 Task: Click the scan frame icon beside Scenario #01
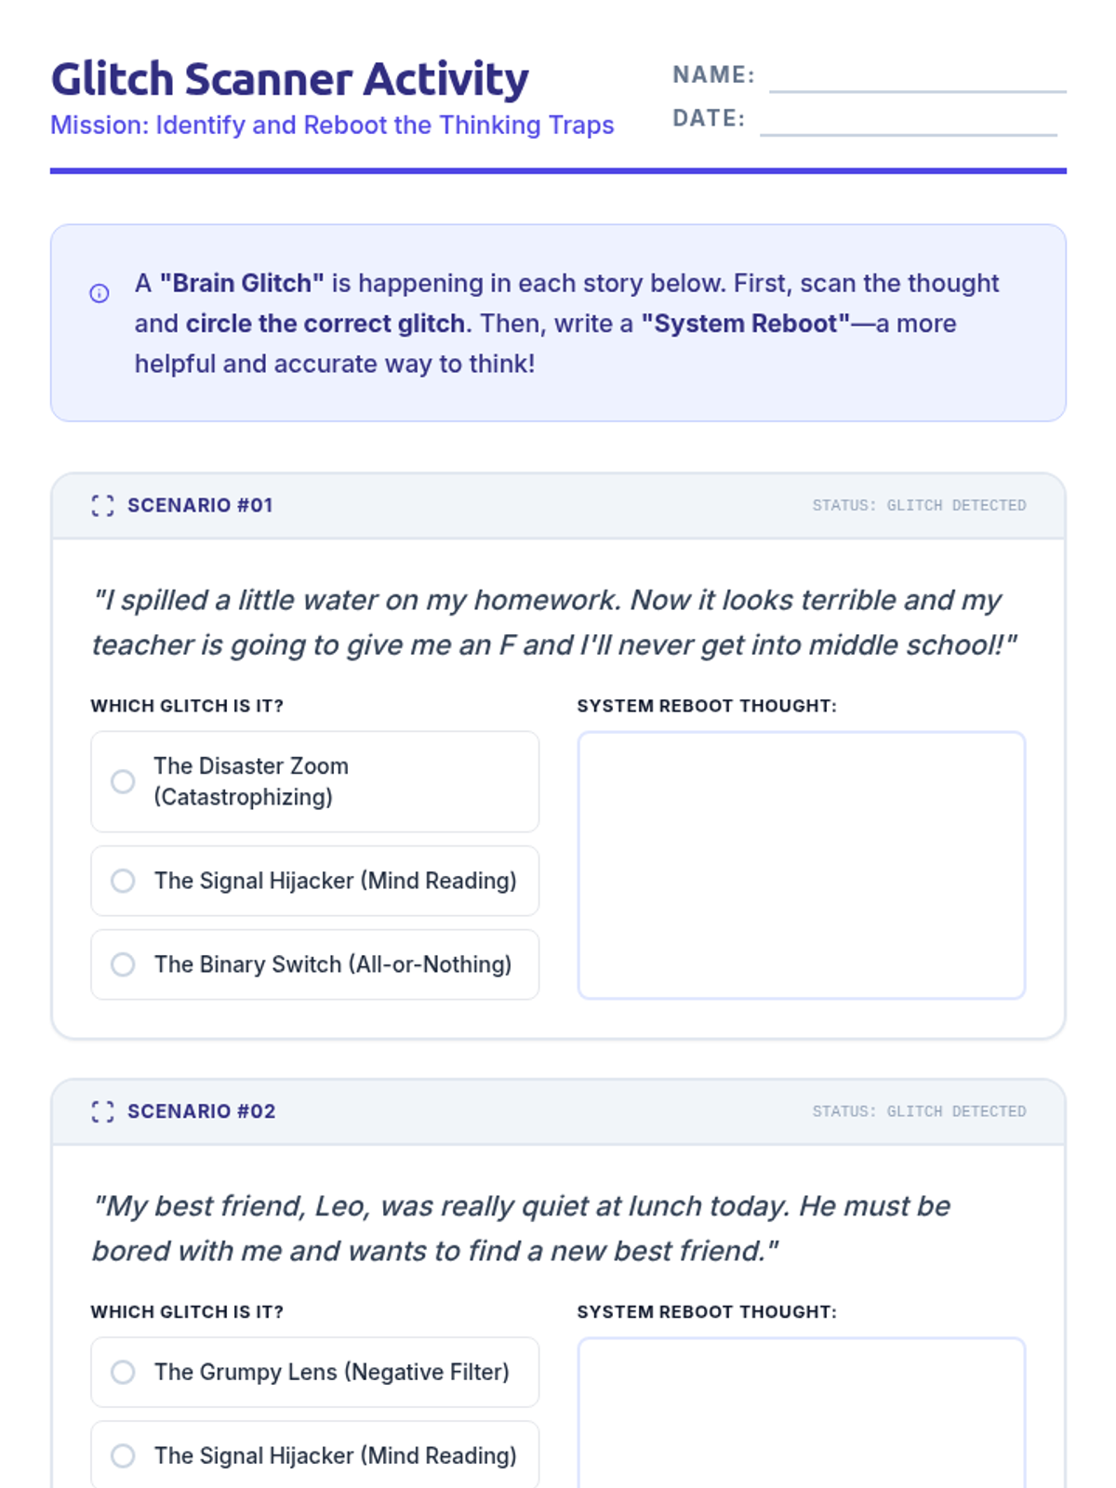pyautogui.click(x=102, y=506)
